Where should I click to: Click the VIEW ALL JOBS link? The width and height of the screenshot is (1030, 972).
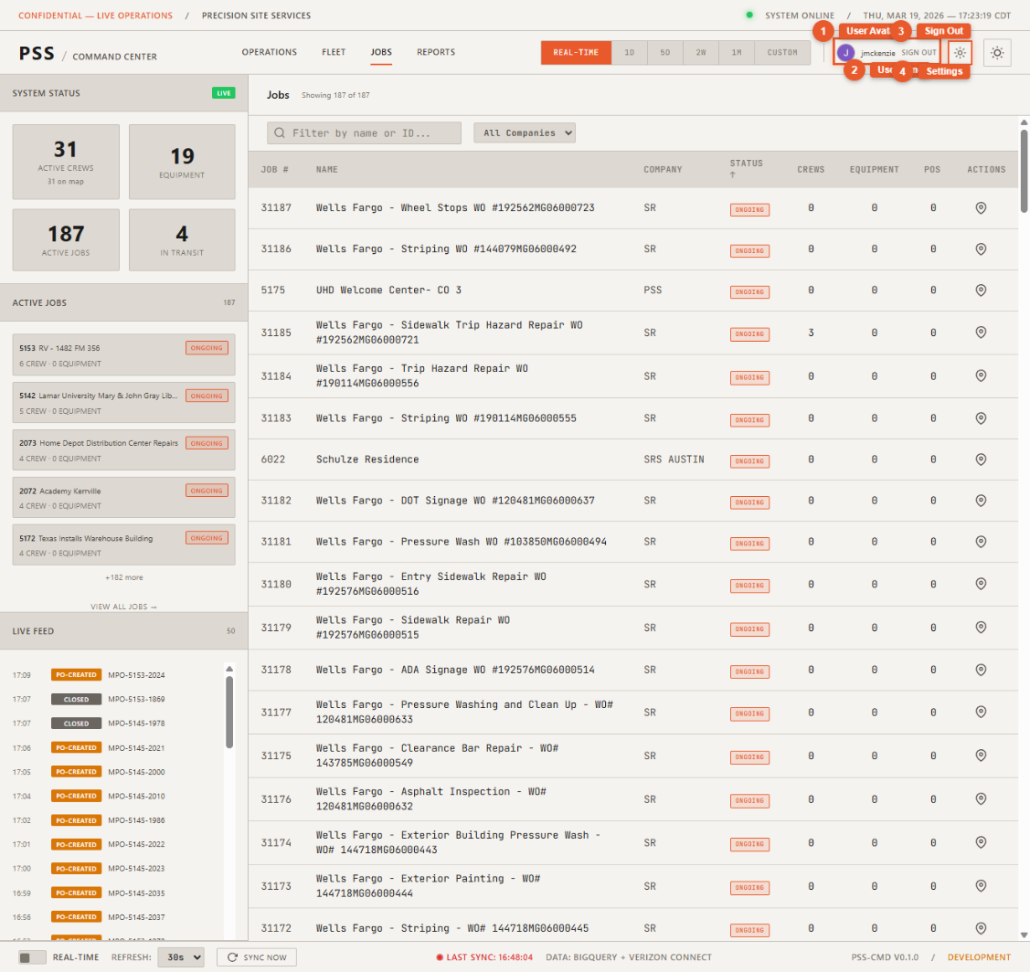point(123,606)
